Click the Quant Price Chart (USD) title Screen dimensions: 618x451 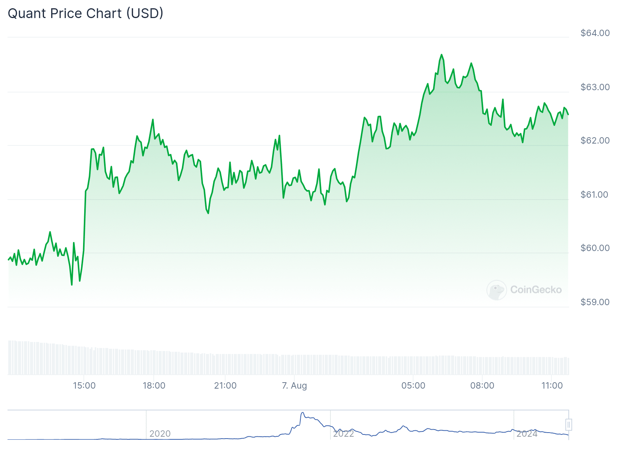[x=86, y=14]
